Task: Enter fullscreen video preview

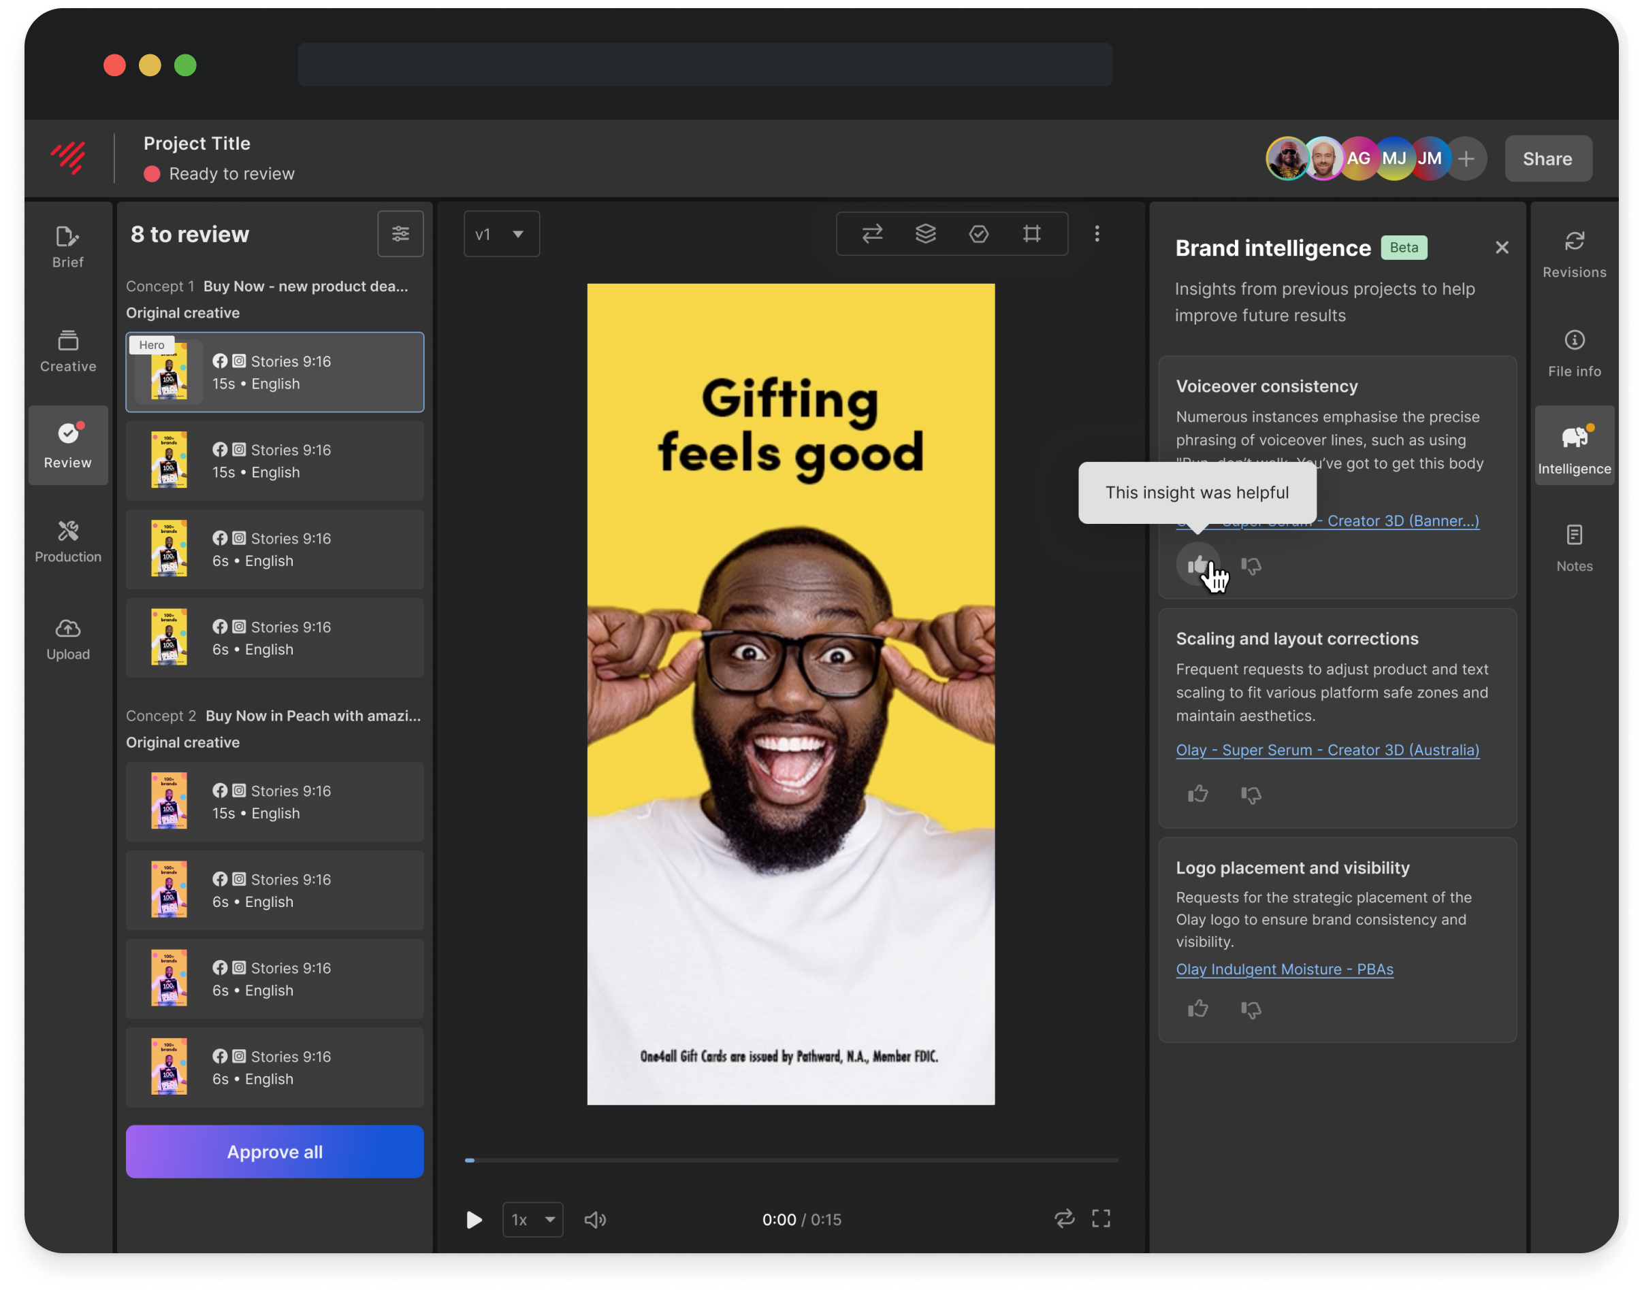Action: click(1100, 1218)
